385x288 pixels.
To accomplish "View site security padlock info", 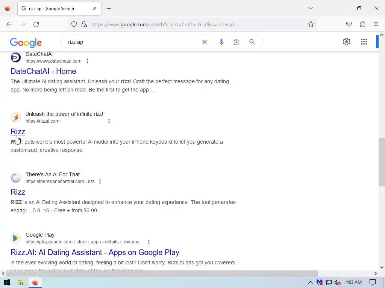I will point(84,24).
